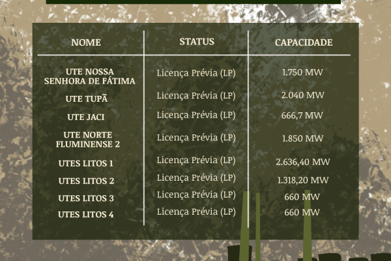The image size is (391, 261).
Task: Click the 2.636,40 MW capacity value
Action: click(x=302, y=162)
